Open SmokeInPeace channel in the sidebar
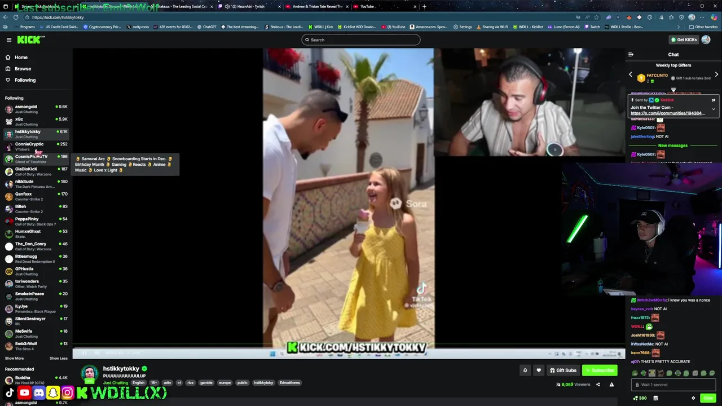Screen dimensions: 722x406 (x=36, y=296)
